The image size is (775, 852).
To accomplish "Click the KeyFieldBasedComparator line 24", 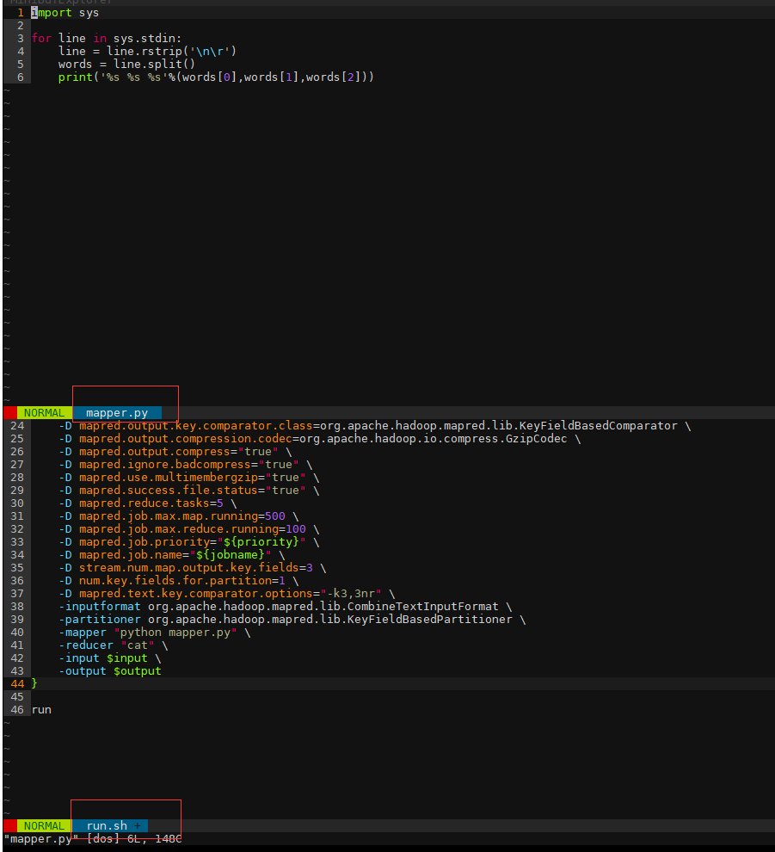I will click(x=375, y=425).
